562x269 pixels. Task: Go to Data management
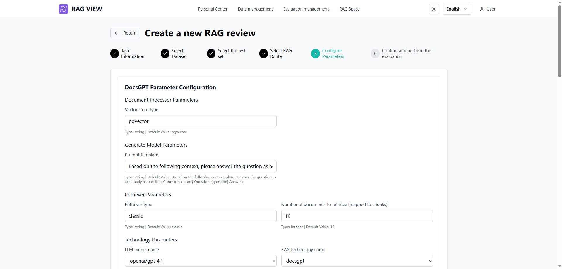tap(255, 9)
